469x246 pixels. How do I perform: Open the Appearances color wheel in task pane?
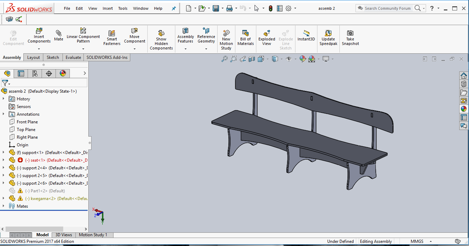(463, 109)
